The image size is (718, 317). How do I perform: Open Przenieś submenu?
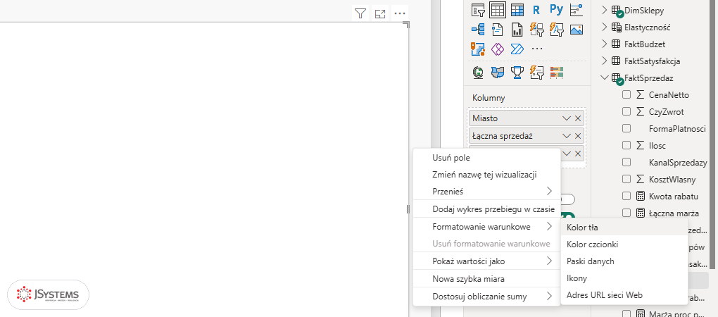click(x=486, y=191)
